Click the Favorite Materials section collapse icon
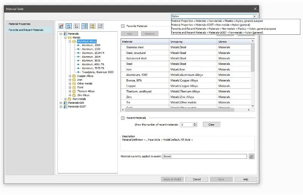Image resolution: width=303 pixels, height=195 pixels. pos(123,26)
